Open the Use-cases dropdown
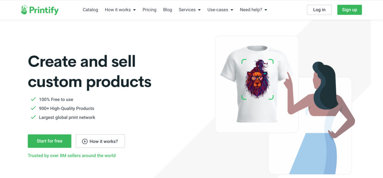This screenshot has height=178, width=383. point(220,10)
